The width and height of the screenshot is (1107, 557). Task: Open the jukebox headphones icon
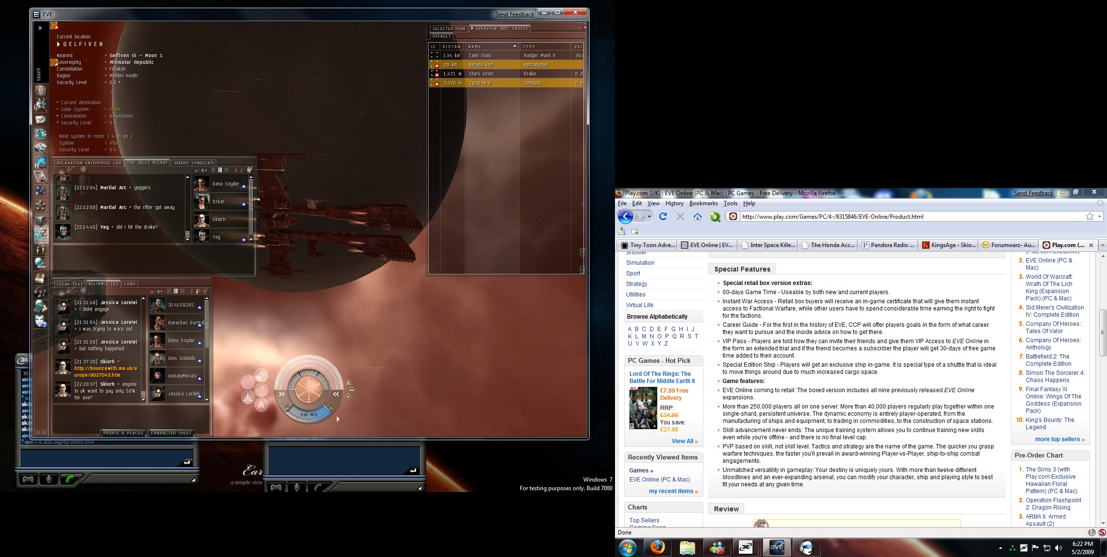[x=40, y=292]
